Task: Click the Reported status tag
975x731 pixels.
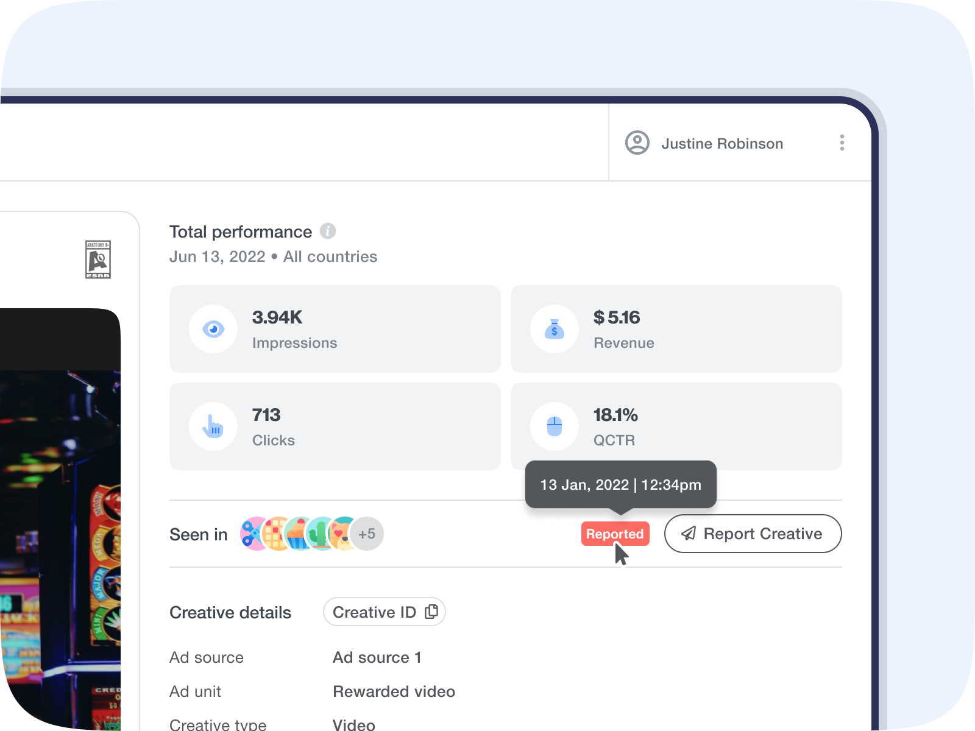Action: [615, 534]
